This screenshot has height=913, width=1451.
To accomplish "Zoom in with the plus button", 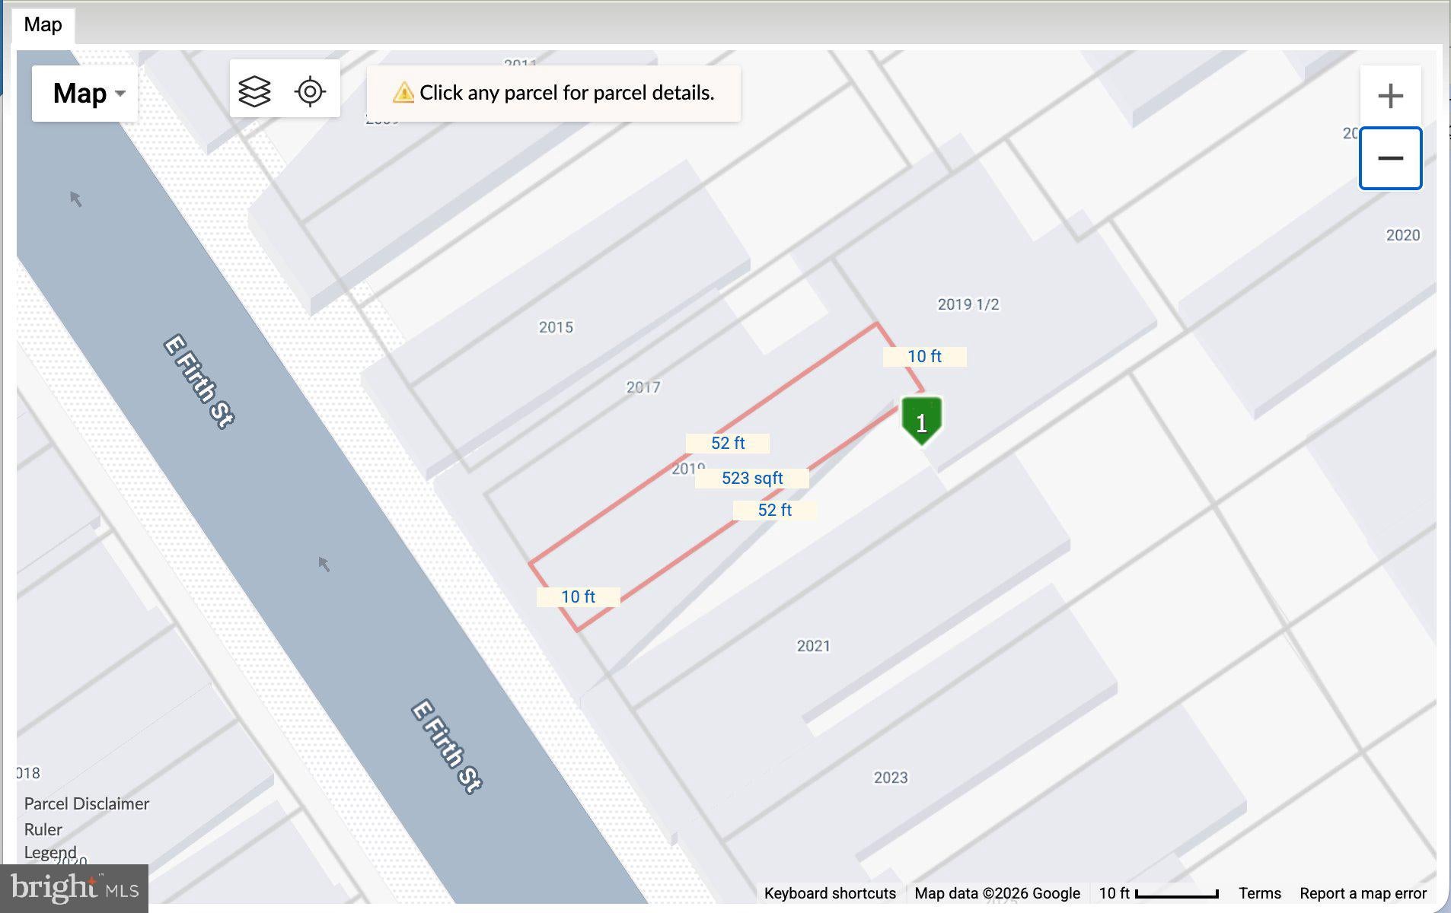I will point(1390,96).
